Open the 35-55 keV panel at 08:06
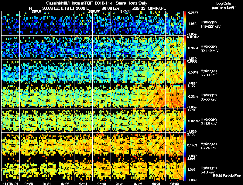The height and width of the screenshot is (185, 243). (174, 96)
